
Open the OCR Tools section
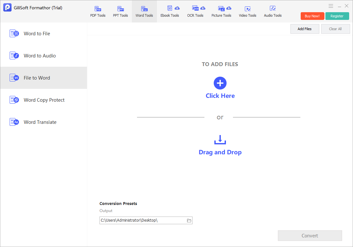tap(195, 12)
